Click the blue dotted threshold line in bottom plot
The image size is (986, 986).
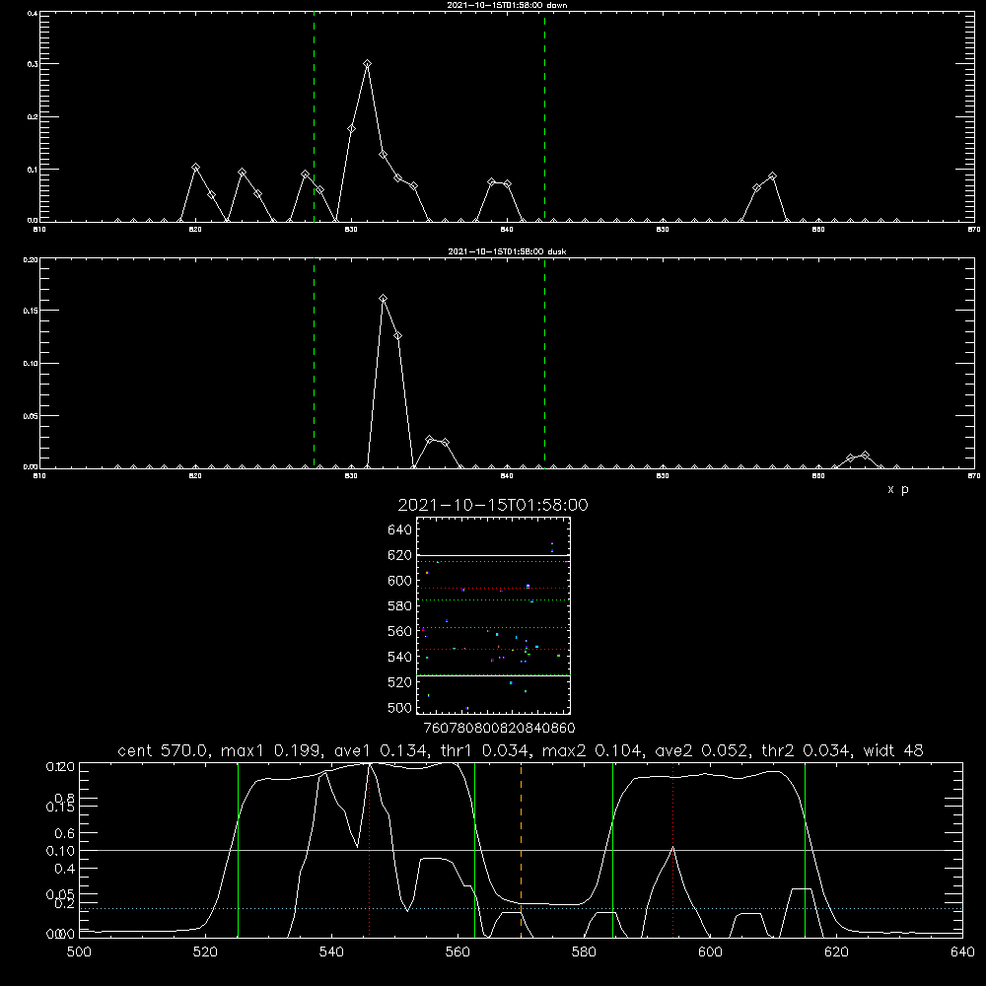(521, 909)
